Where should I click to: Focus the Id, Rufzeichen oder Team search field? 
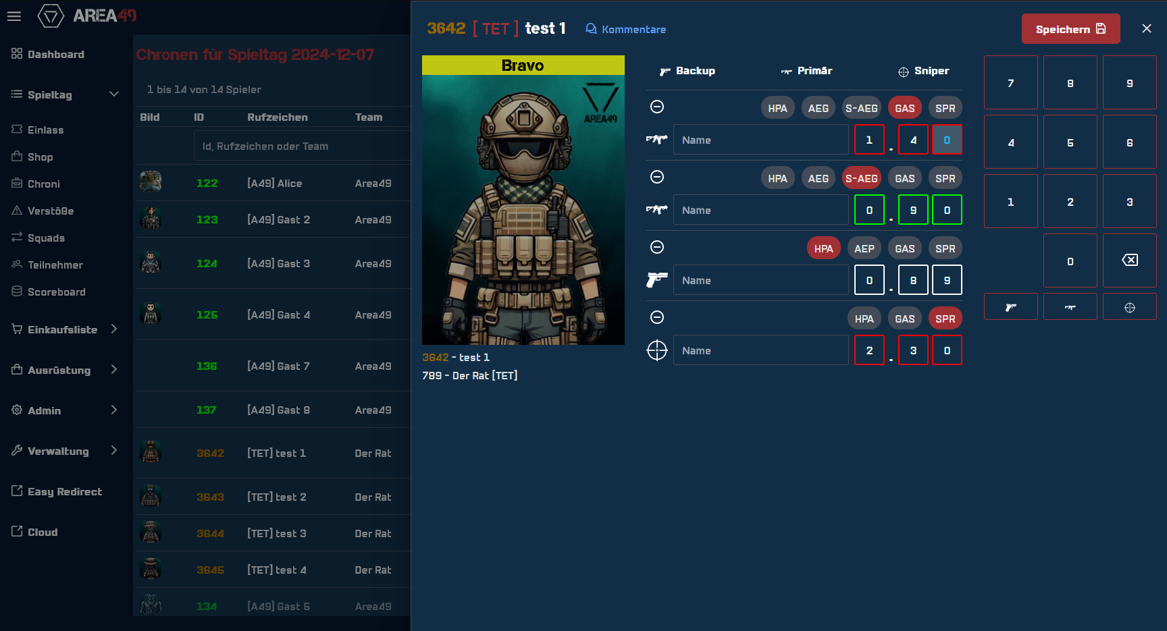(302, 146)
